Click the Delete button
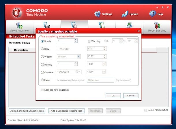 [113, 111]
